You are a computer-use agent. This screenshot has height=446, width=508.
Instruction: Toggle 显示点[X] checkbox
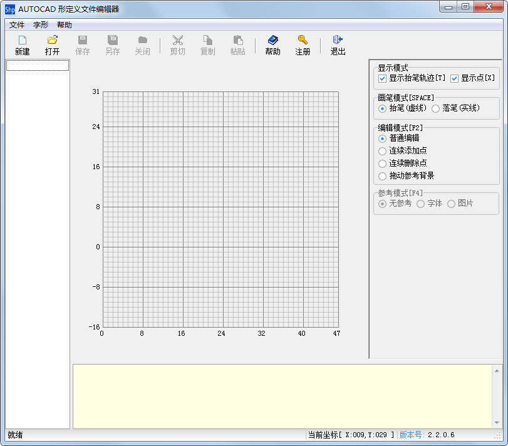454,78
